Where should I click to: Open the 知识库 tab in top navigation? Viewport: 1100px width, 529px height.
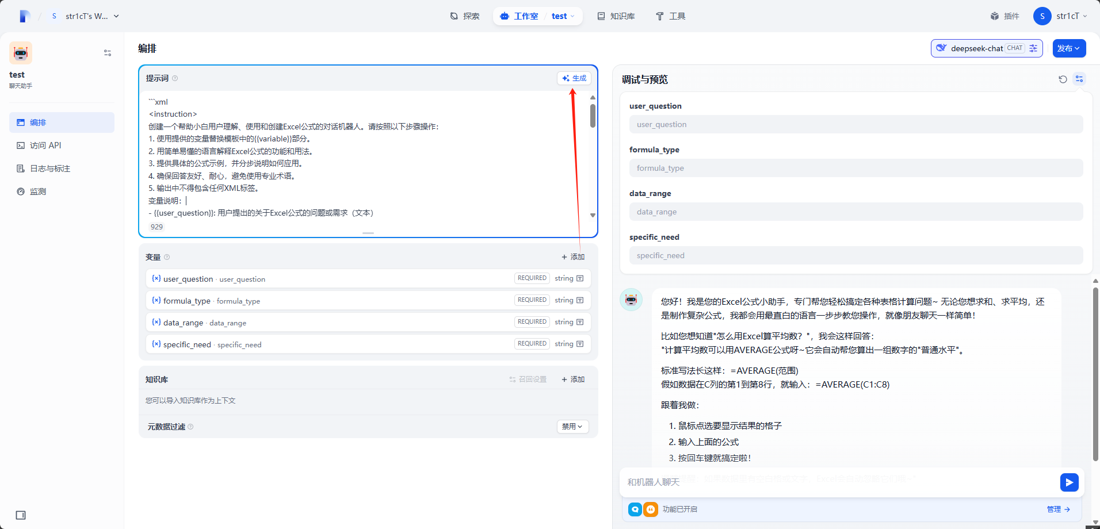(616, 16)
